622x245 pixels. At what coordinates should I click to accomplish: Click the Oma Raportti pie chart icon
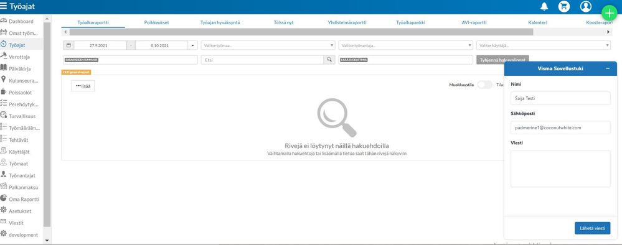pyautogui.click(x=4, y=198)
